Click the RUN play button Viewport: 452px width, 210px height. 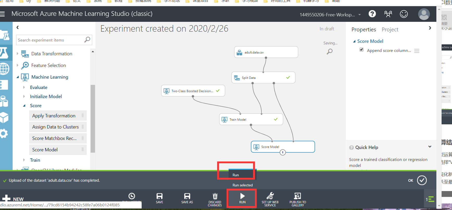[x=242, y=198]
